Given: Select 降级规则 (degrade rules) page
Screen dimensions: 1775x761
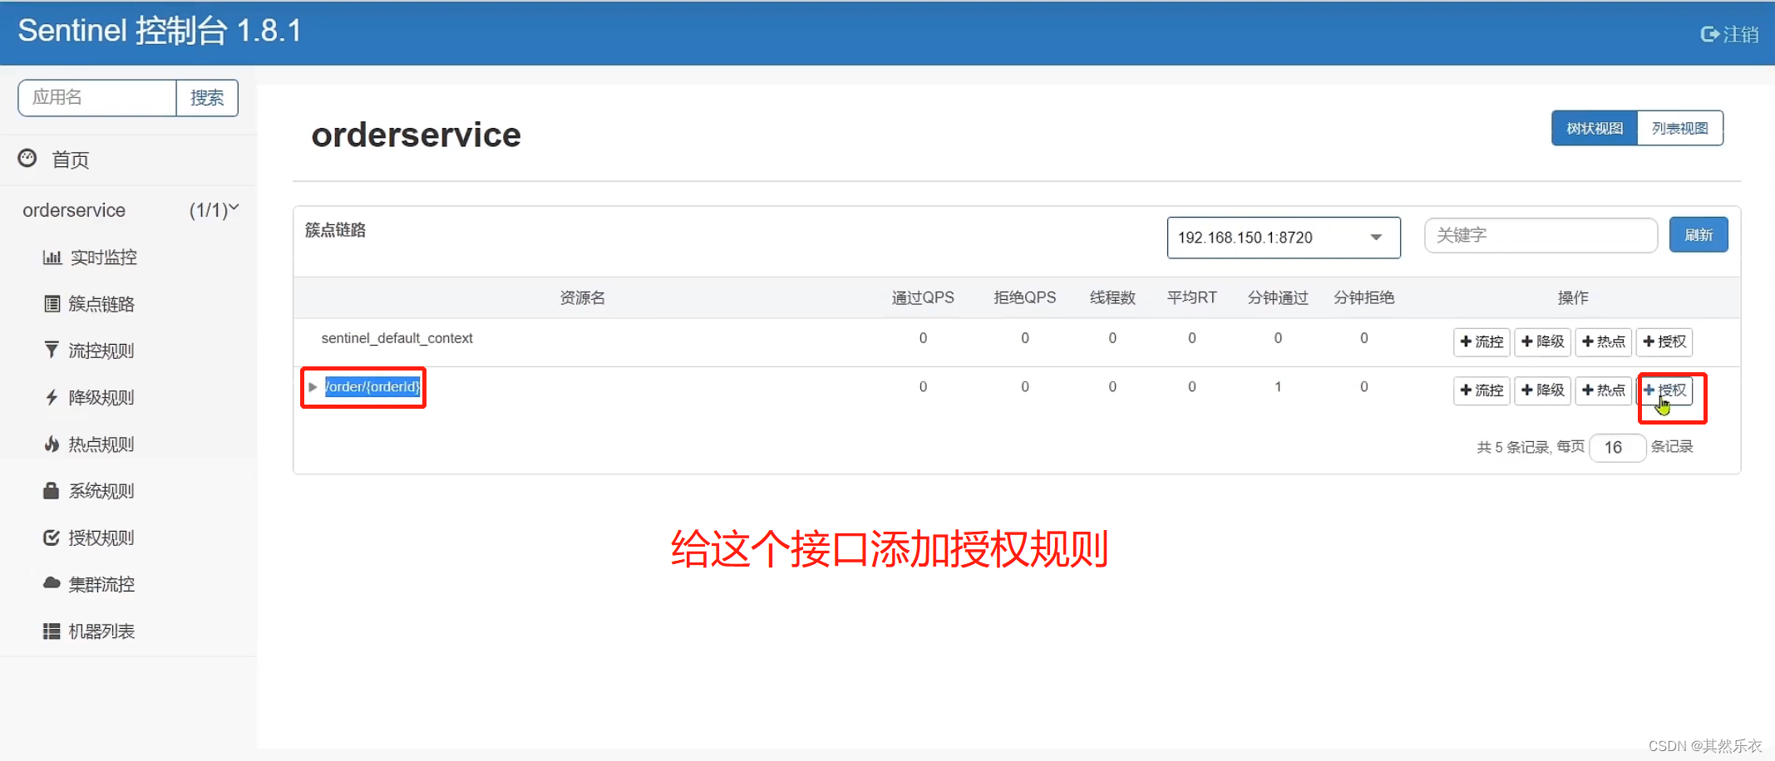Looking at the screenshot, I should [x=100, y=396].
